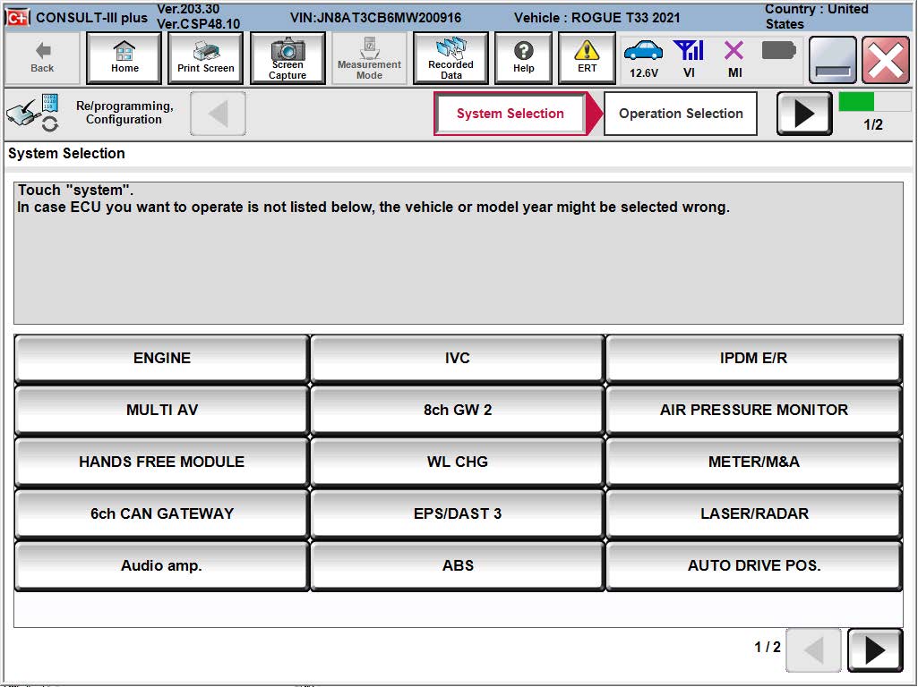Go to previous page of systems
The height and width of the screenshot is (687, 918).
[813, 649]
